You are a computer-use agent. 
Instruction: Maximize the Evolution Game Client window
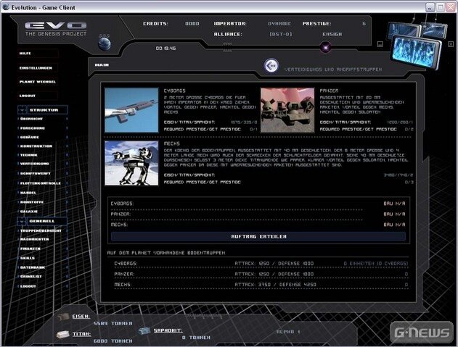[440, 7]
